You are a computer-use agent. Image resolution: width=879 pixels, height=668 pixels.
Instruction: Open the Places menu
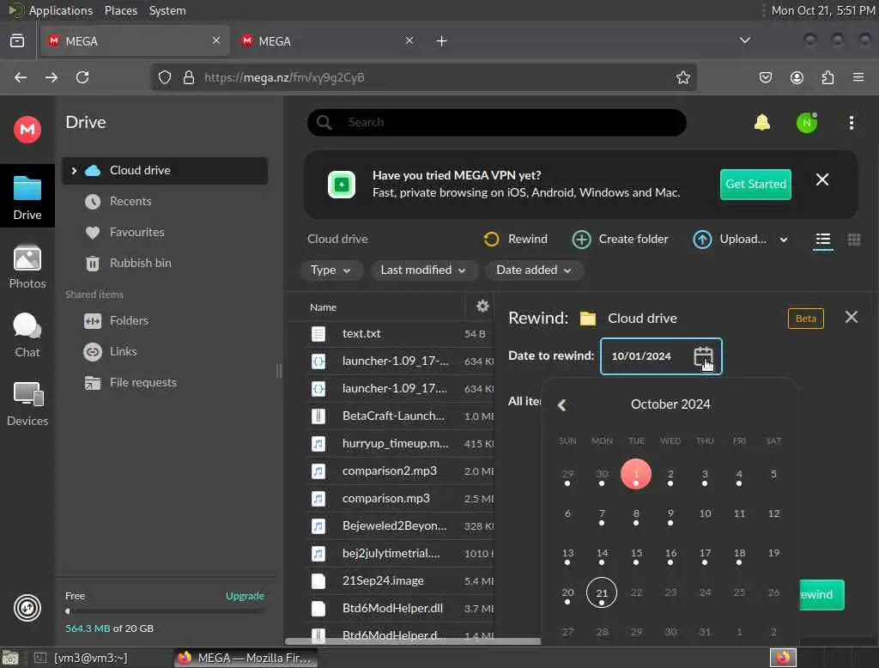point(120,10)
